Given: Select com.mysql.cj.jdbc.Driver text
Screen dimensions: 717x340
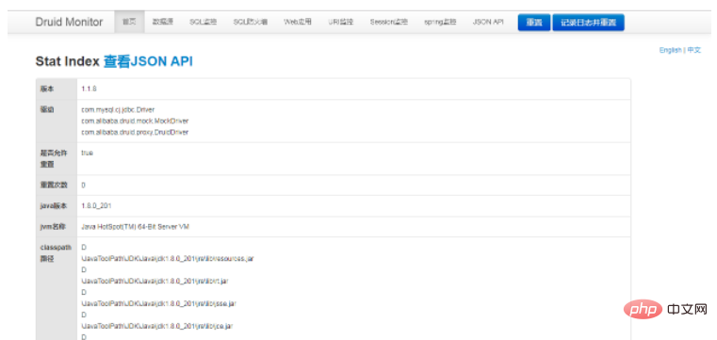Looking at the screenshot, I should coord(118,110).
